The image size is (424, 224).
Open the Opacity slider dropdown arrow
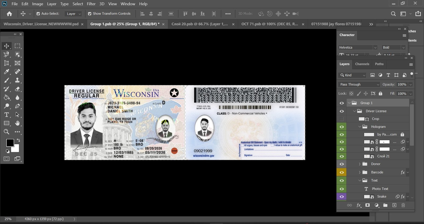[410, 85]
